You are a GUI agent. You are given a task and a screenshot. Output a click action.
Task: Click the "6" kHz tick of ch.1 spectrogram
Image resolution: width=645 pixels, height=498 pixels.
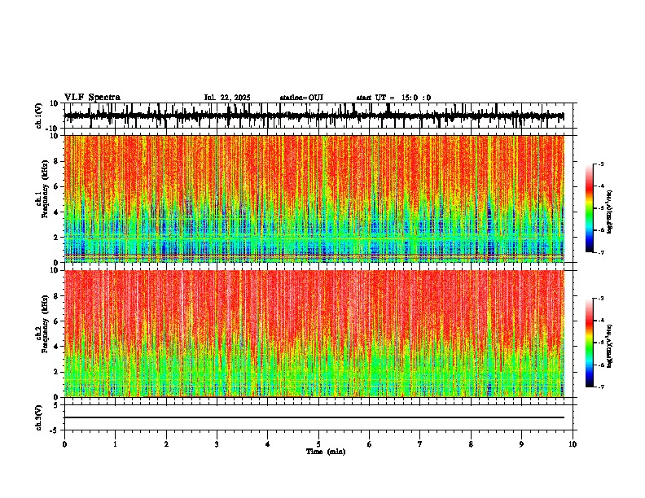coord(56,186)
